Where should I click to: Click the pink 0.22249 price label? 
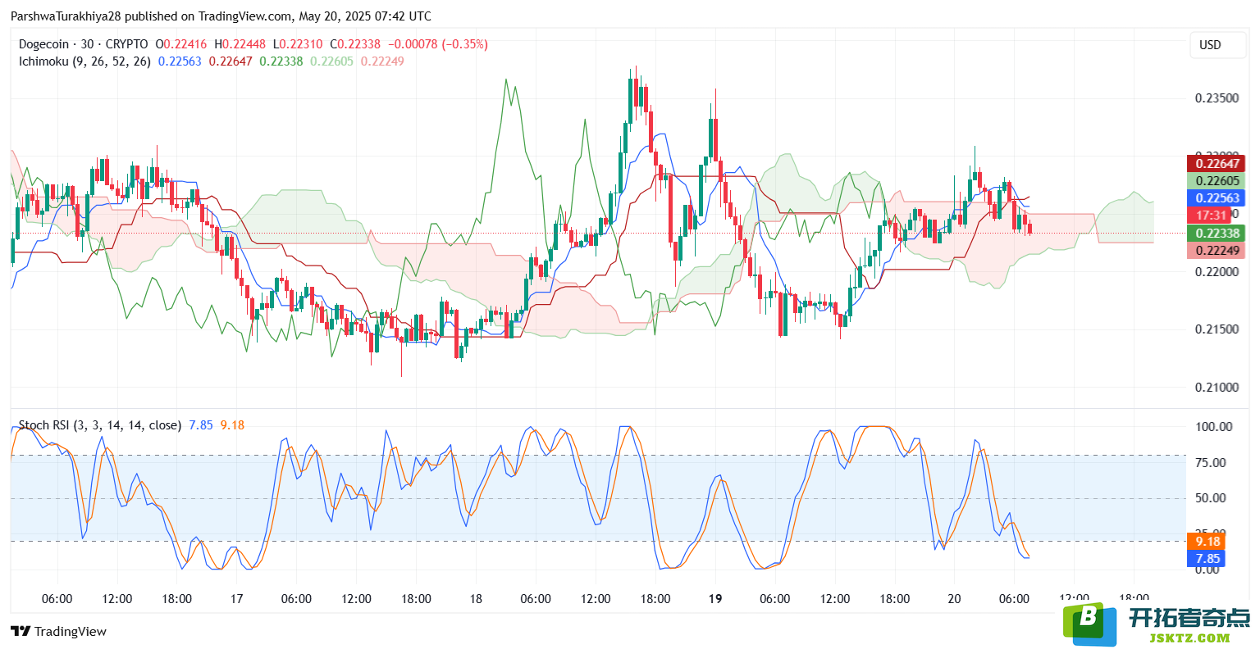point(1217,251)
